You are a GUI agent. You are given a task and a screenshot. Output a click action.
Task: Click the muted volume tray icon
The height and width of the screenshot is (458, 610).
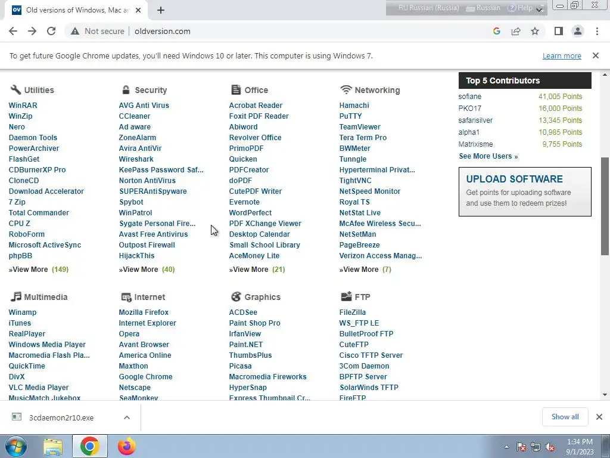coord(550,447)
